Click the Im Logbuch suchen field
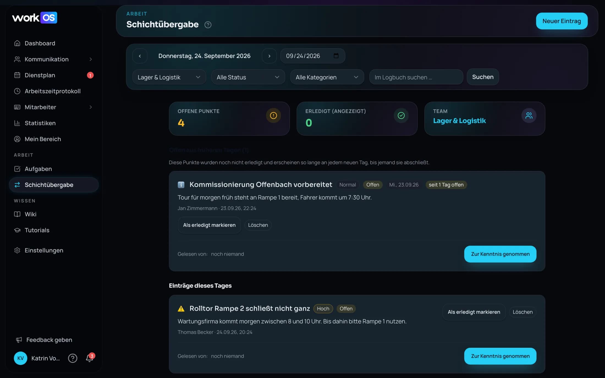This screenshot has width=605, height=378. [x=416, y=77]
